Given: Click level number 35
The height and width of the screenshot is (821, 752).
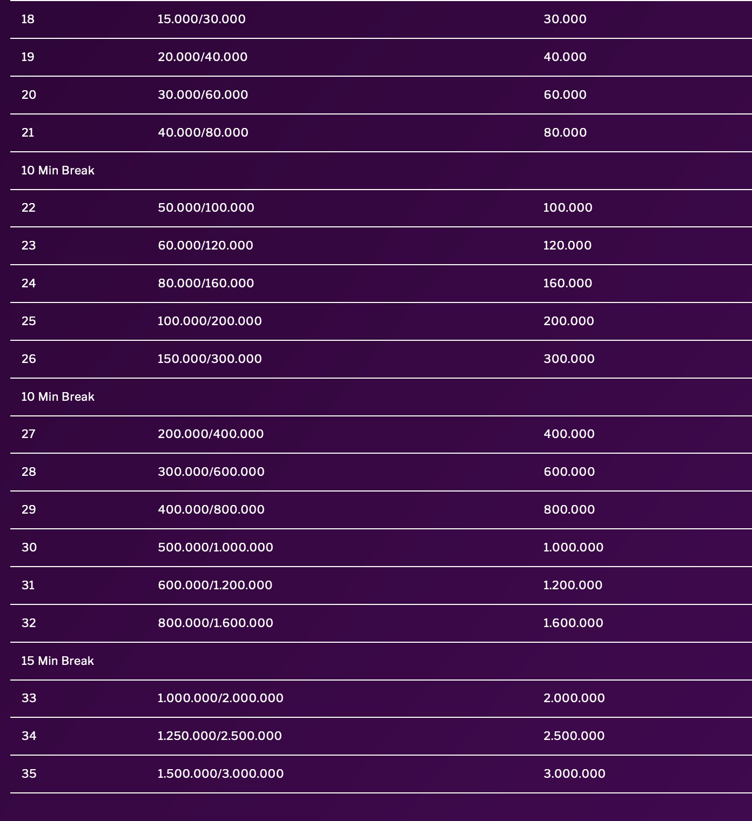Looking at the screenshot, I should click(29, 774).
